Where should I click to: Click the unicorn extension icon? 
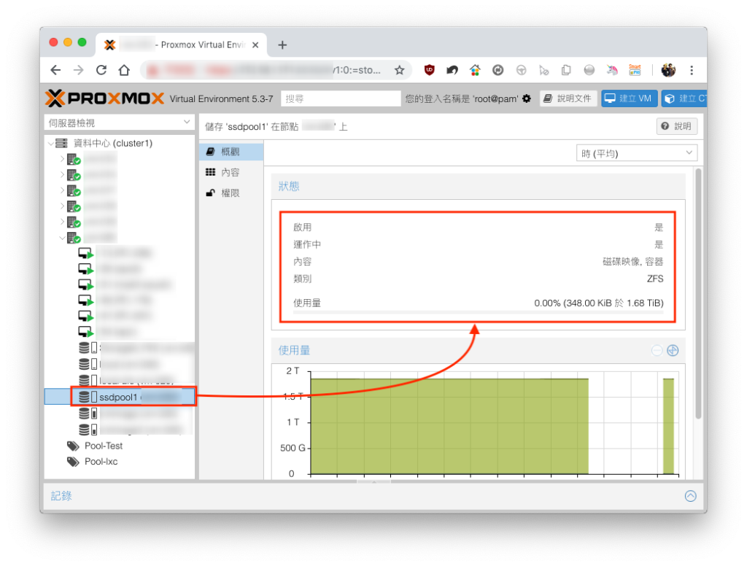612,70
